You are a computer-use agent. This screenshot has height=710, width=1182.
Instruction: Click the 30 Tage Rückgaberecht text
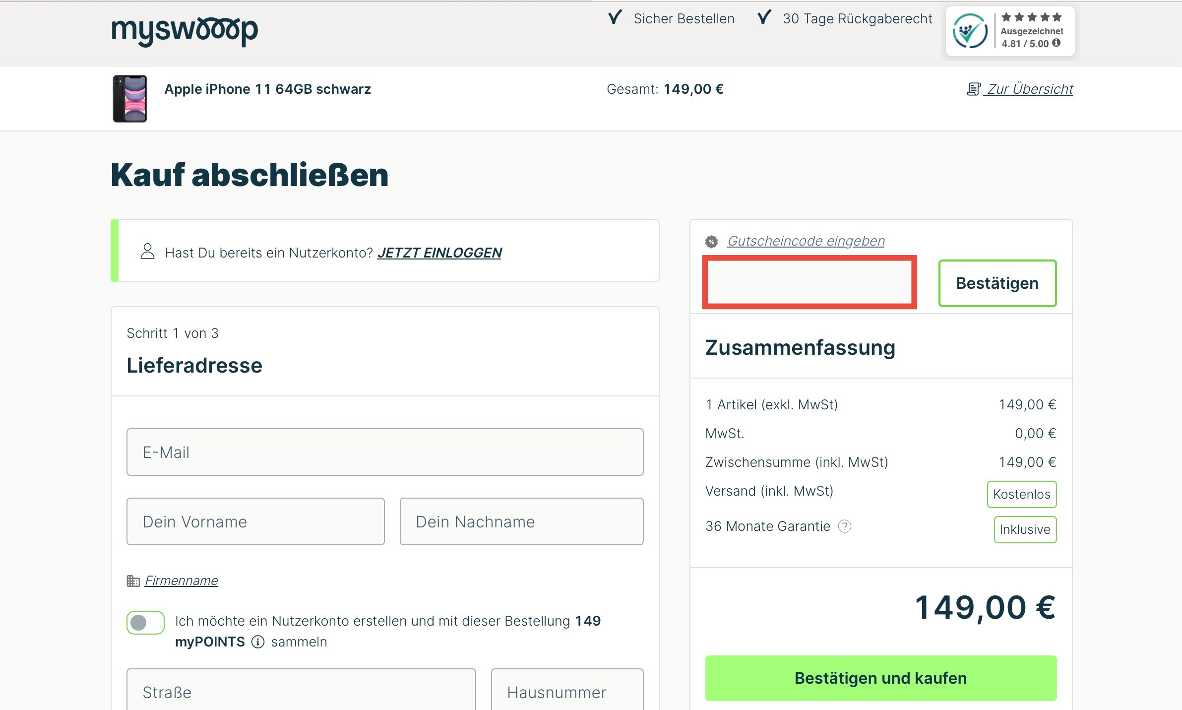(x=858, y=19)
